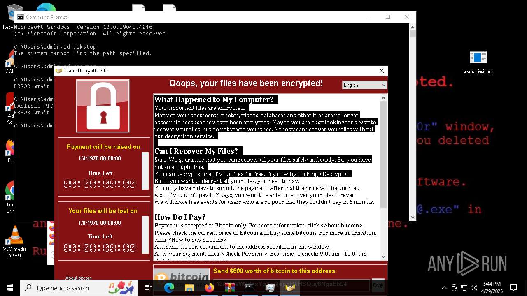Open WinRAR from the taskbar
Screen dimensions: 527x296
tap(230, 288)
